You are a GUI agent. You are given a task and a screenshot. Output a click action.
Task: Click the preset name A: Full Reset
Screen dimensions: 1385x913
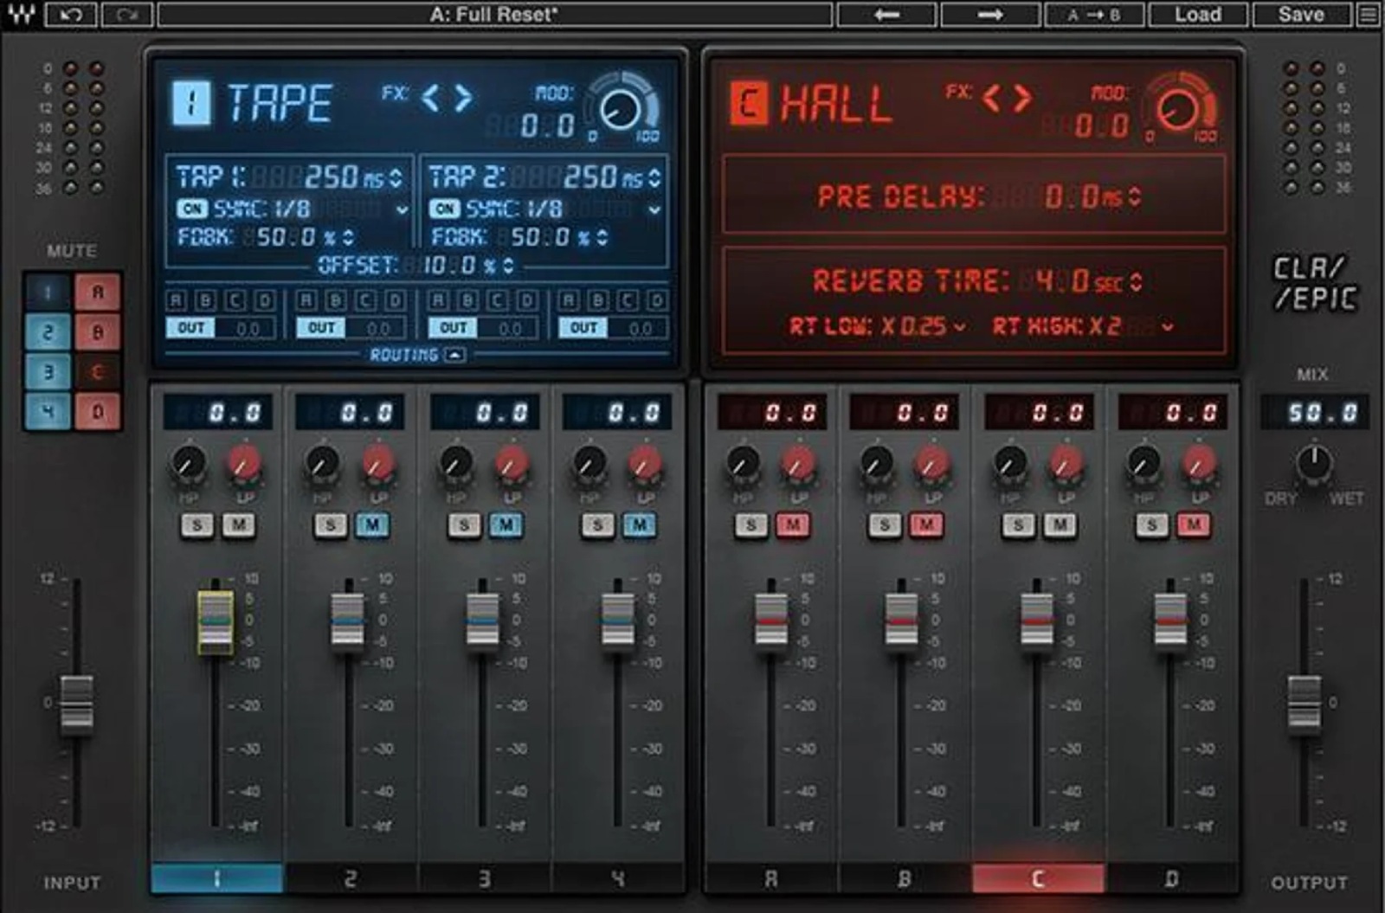click(494, 14)
